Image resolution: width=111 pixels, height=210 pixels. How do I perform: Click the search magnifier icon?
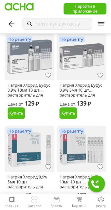click(x=29, y=24)
